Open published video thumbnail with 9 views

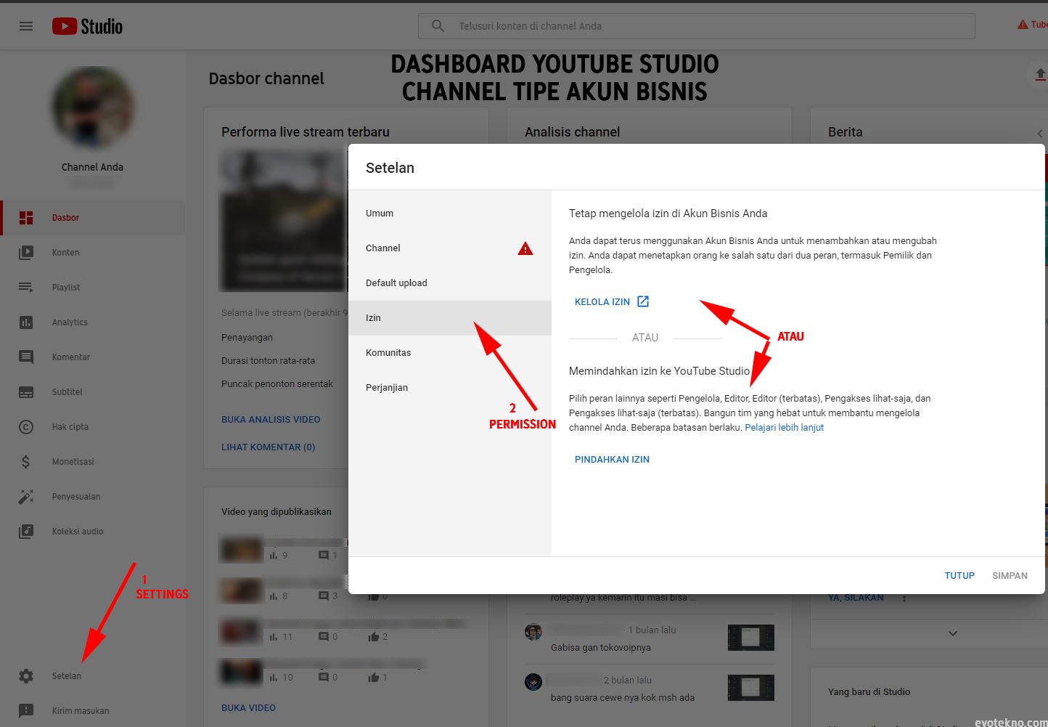pyautogui.click(x=241, y=550)
